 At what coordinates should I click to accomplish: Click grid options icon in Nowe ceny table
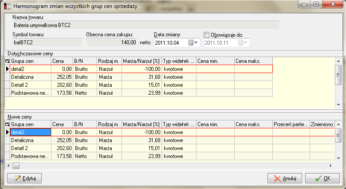click(7, 124)
